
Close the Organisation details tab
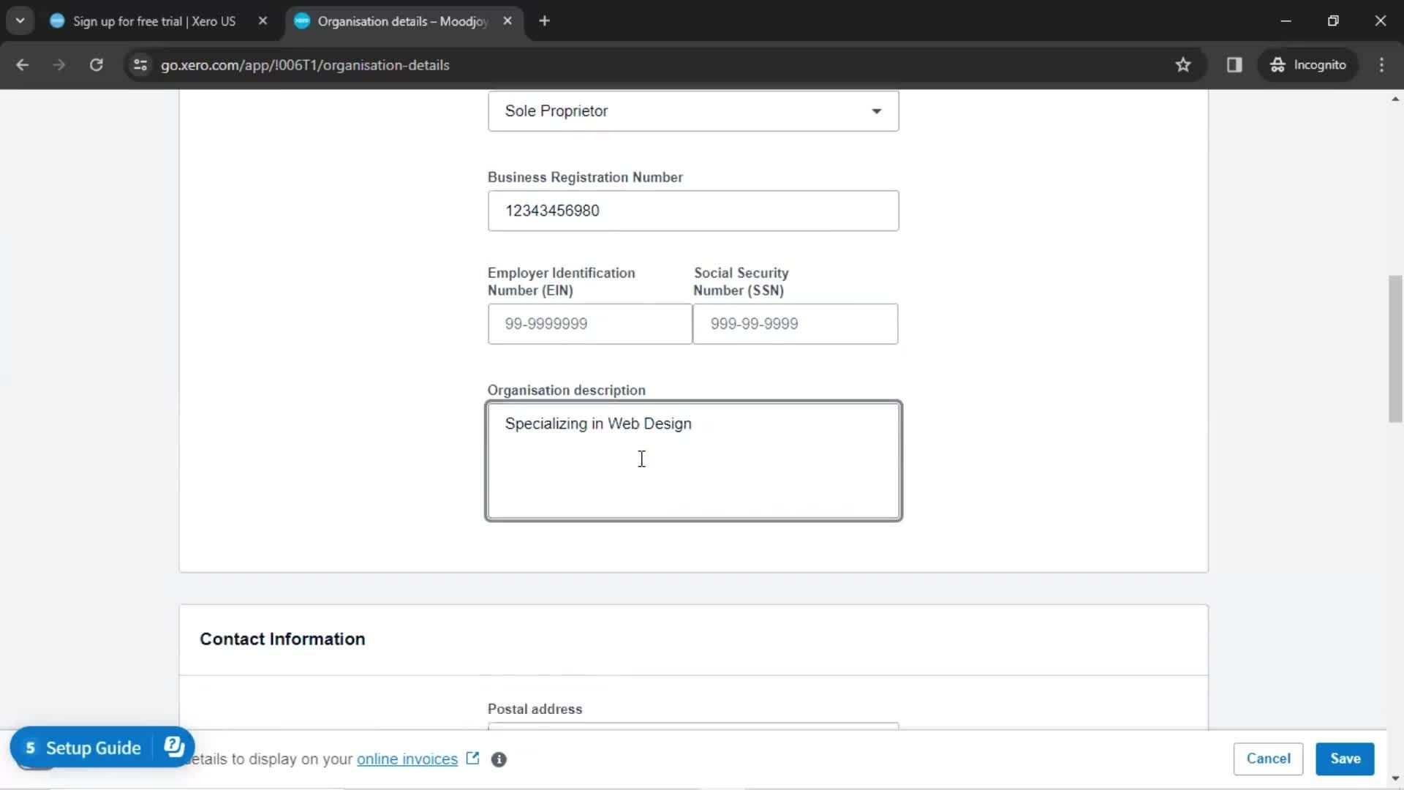coord(507,21)
